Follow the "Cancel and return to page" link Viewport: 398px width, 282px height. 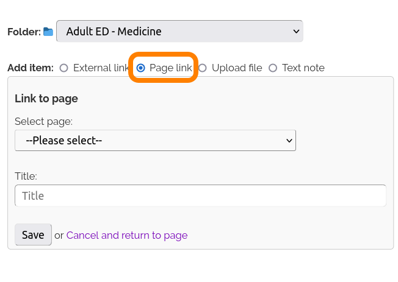point(127,235)
